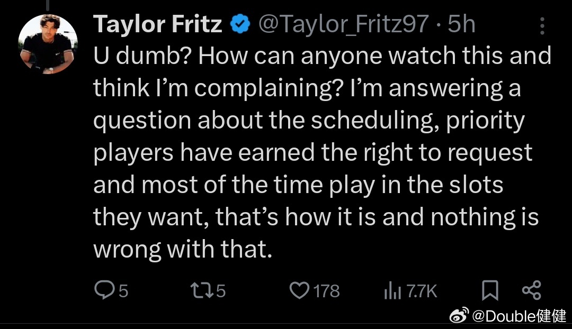Image resolution: width=572 pixels, height=329 pixels.
Task: Click the tweet text starting "U dumb?"
Action: (x=322, y=56)
